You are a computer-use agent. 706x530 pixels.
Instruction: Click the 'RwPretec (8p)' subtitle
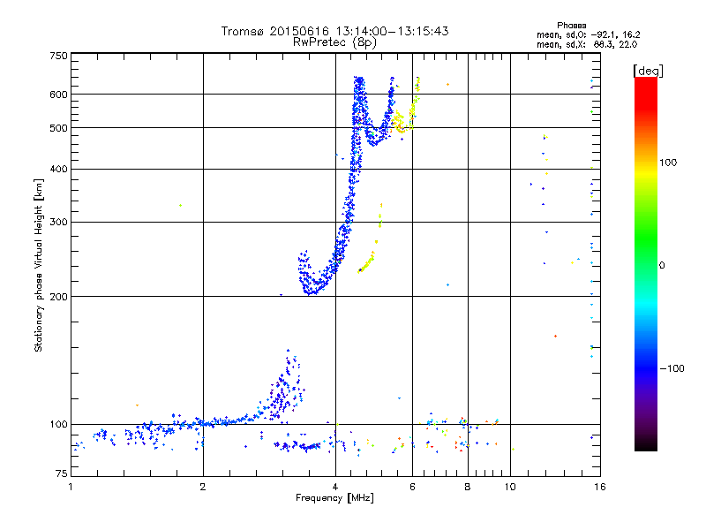(x=335, y=42)
